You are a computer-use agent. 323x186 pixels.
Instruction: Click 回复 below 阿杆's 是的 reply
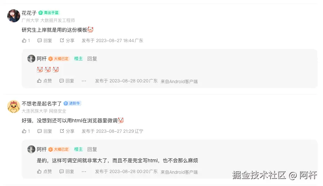(x=67, y=171)
